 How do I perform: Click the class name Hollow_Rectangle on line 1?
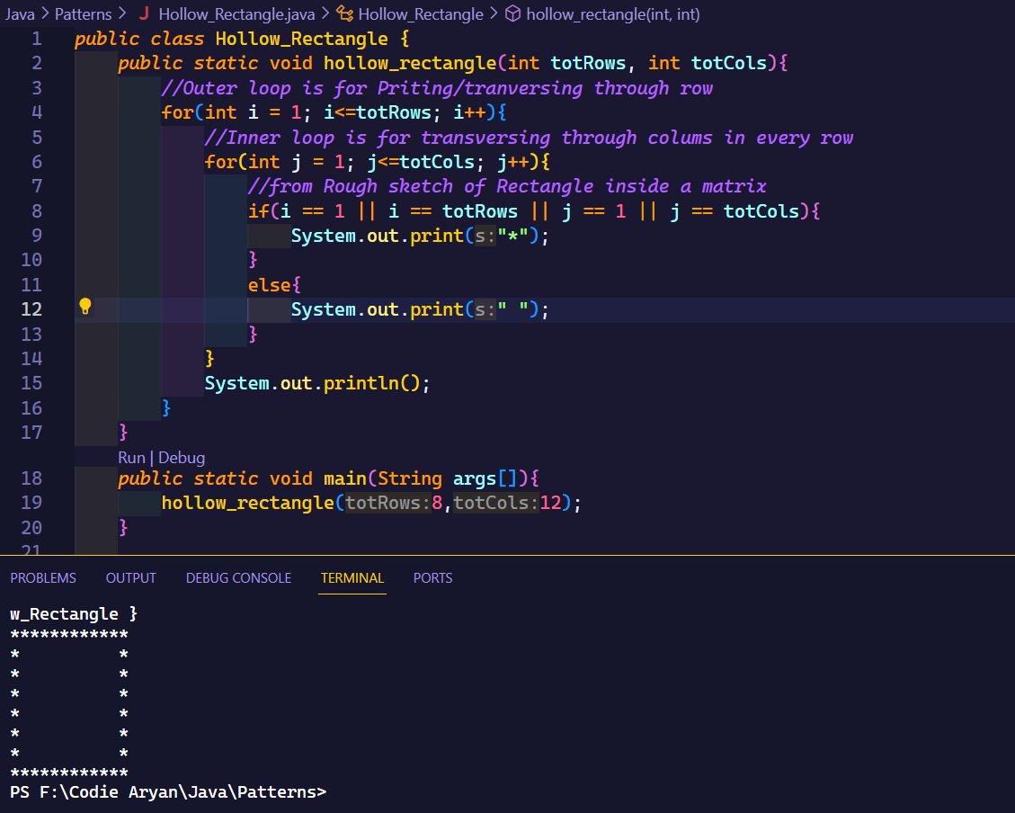(x=302, y=39)
